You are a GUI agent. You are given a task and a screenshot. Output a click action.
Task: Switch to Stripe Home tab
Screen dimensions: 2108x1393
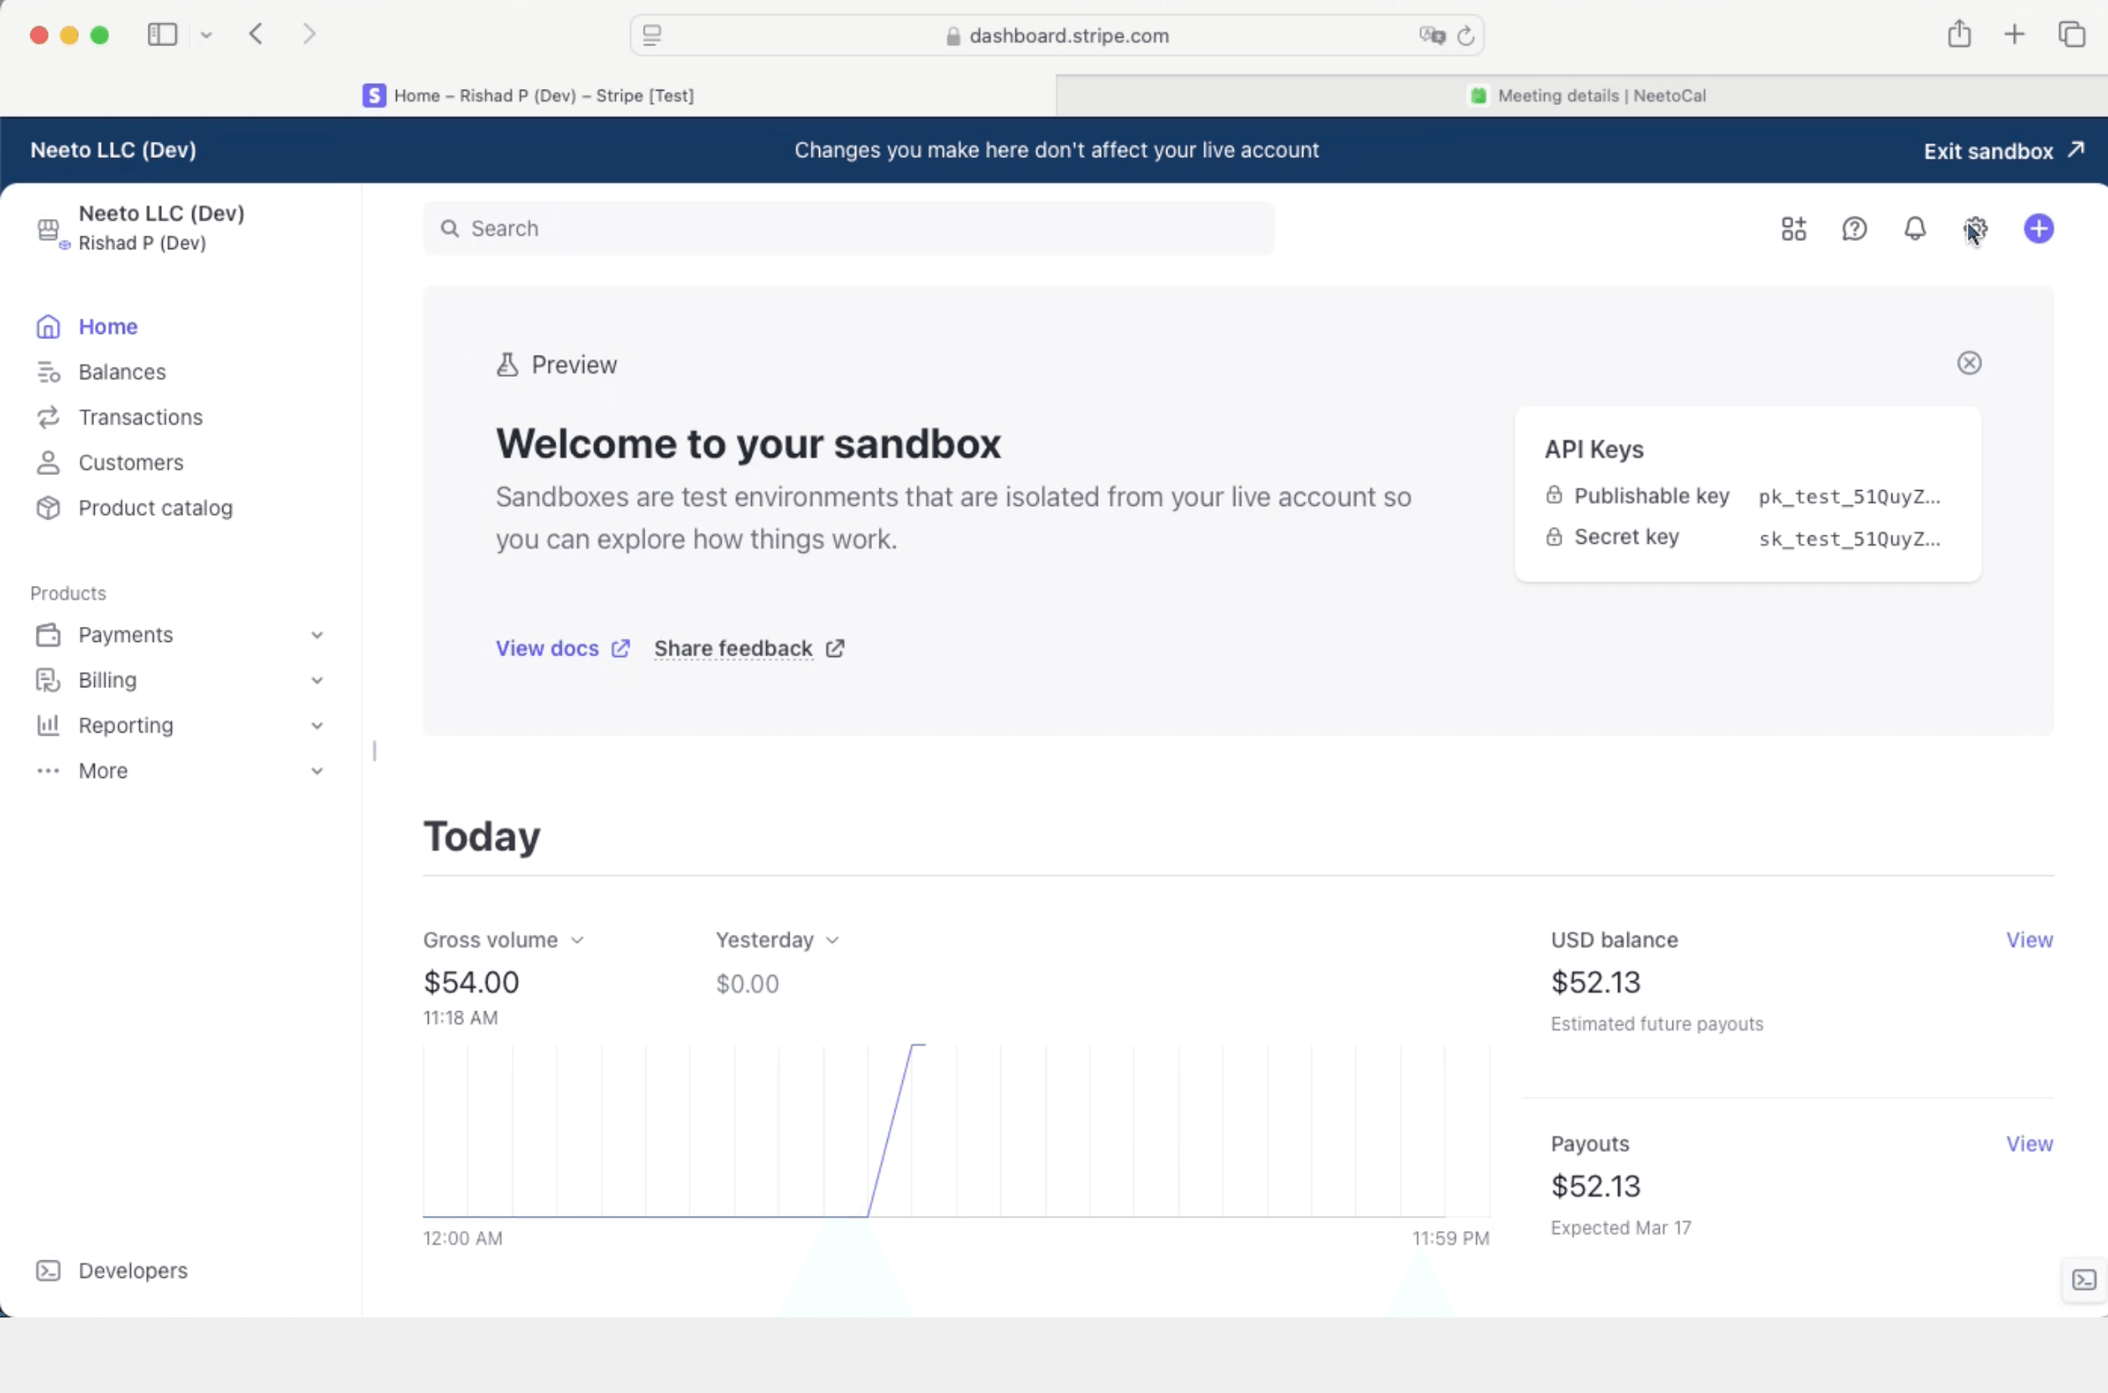coord(529,95)
